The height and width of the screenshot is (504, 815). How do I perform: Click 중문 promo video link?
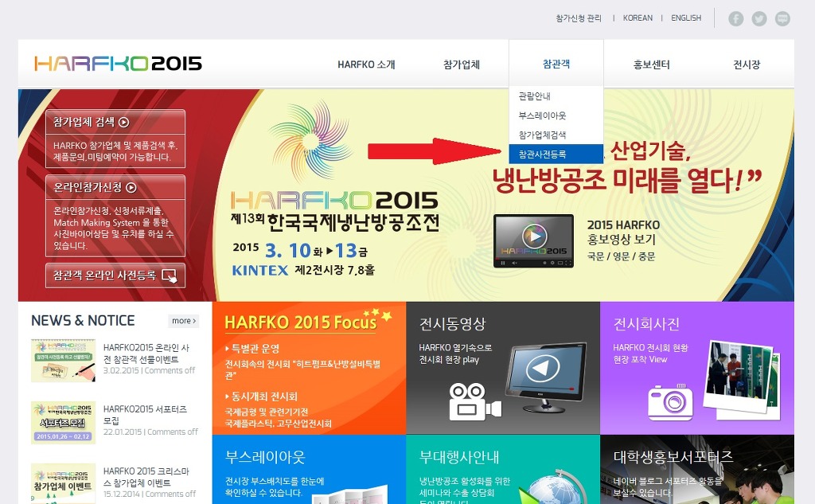[x=646, y=256]
